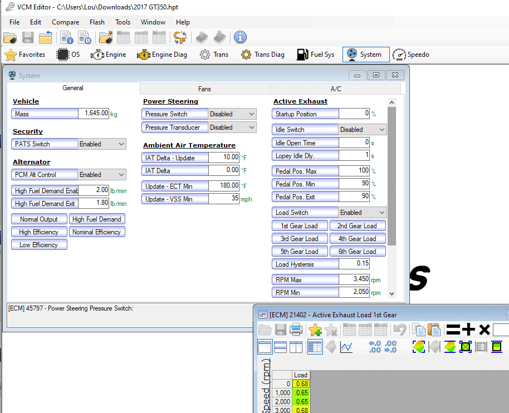This screenshot has height=413, width=509.
Task: Paste values with the clipboard icon
Action: 434,330
